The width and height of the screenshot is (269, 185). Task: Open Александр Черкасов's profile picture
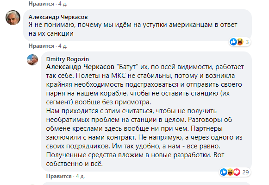(x=13, y=18)
